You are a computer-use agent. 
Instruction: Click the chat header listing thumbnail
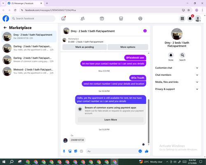tap(66, 31)
